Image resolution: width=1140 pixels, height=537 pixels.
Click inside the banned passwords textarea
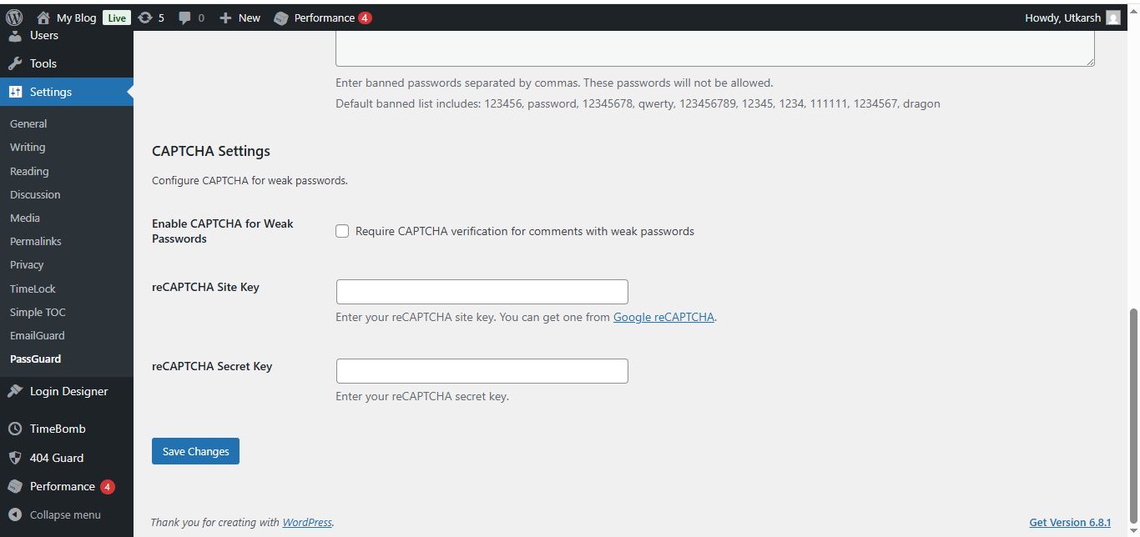click(715, 48)
